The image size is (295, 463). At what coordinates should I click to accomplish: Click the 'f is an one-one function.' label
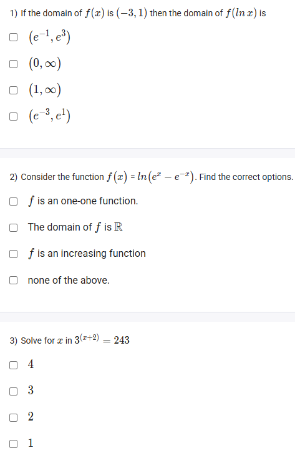(x=83, y=201)
